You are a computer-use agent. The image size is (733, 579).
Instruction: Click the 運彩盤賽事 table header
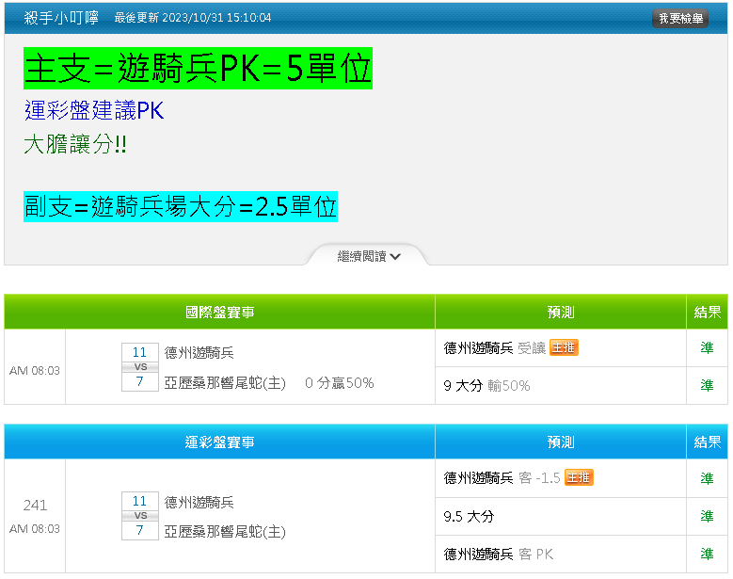pyautogui.click(x=220, y=442)
